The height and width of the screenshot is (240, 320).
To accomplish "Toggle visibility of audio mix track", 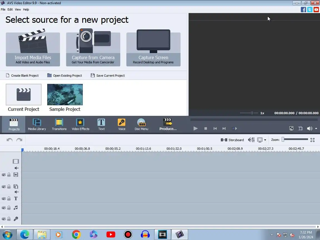I will 3,208.
